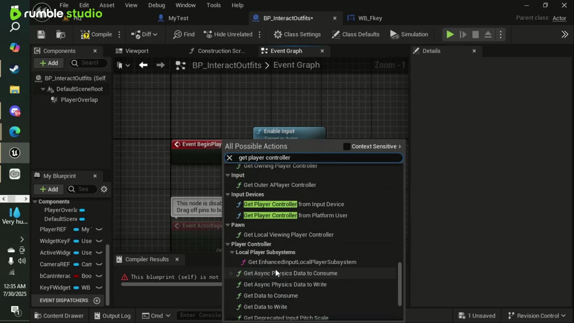Toggle the CameraREF variable visibility eye
This screenshot has width=574, height=323.
click(x=99, y=264)
